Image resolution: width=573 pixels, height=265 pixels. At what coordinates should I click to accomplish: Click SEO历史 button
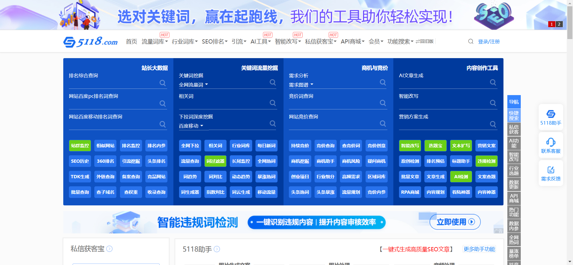point(80,161)
